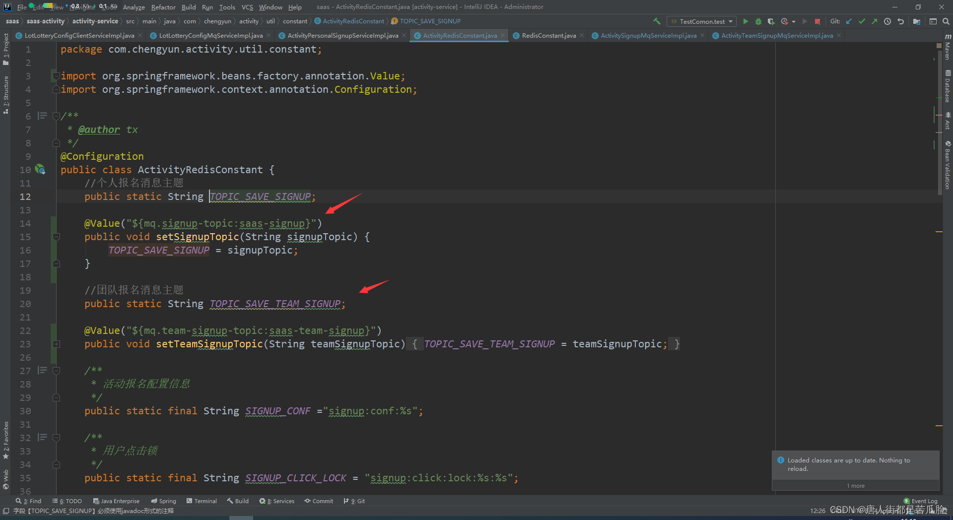The width and height of the screenshot is (953, 520).
Task: Open the Structure tool window stripe
Action: 5,94
